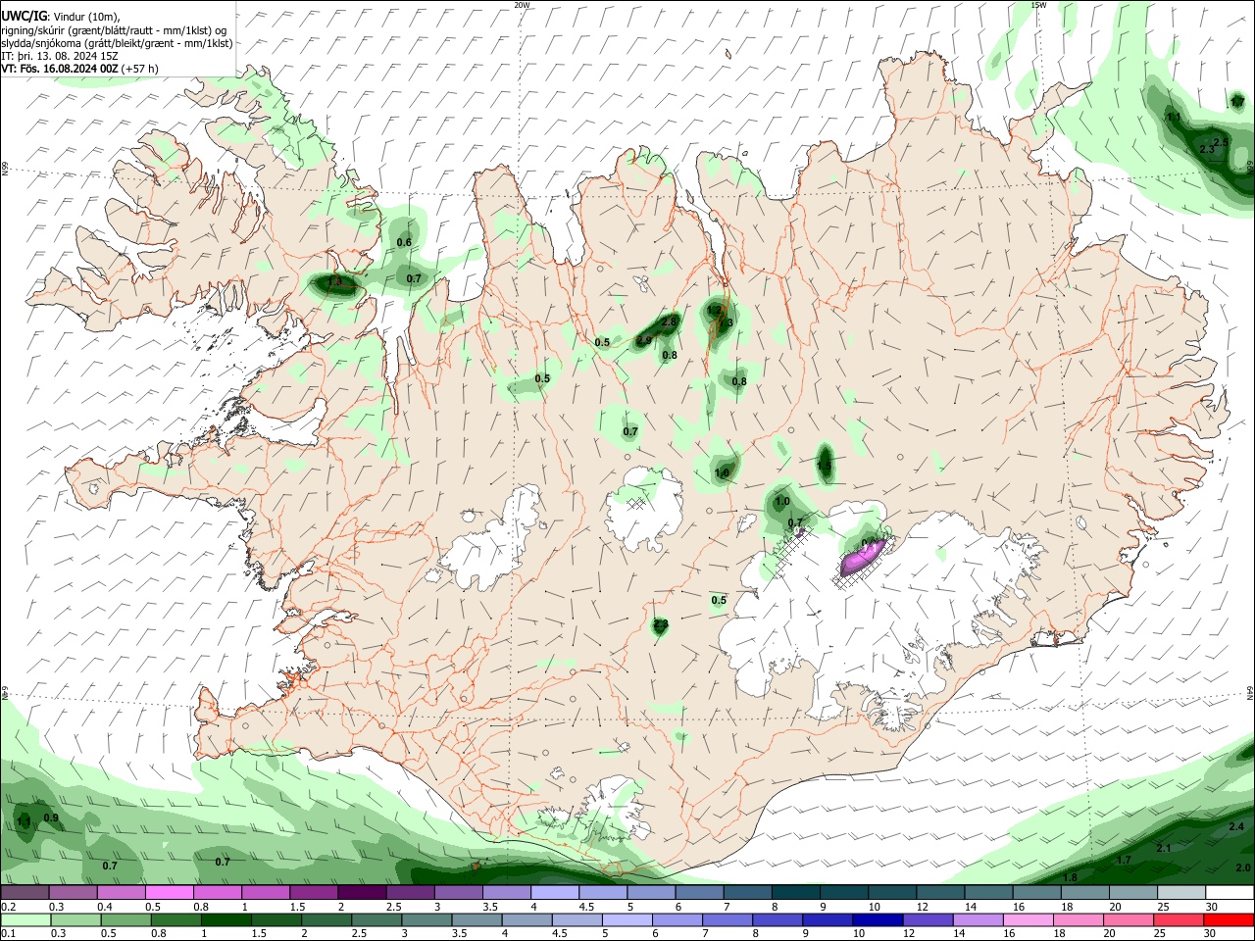Click the 1.1 value in the northeast rain band
Screen dimensions: 1255x941
[1174, 117]
